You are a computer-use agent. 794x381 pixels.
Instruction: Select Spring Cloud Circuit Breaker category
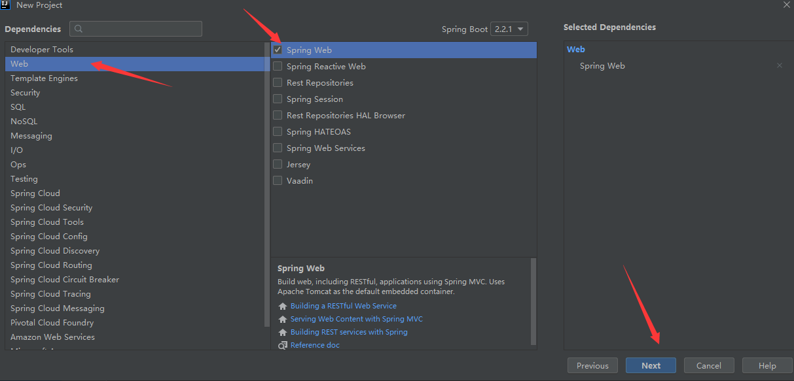(134, 280)
